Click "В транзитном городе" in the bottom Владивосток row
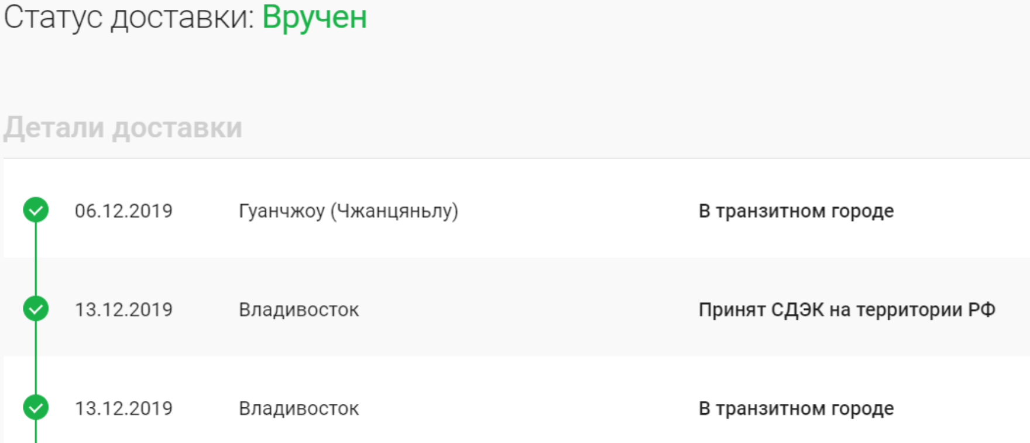This screenshot has height=443, width=1030. pyautogui.click(x=796, y=408)
